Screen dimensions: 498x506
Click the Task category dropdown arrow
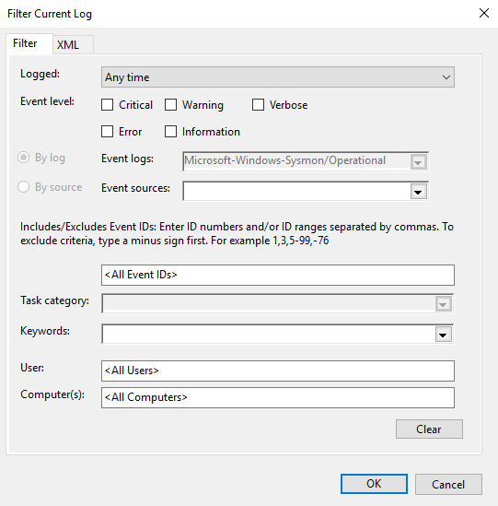point(443,304)
